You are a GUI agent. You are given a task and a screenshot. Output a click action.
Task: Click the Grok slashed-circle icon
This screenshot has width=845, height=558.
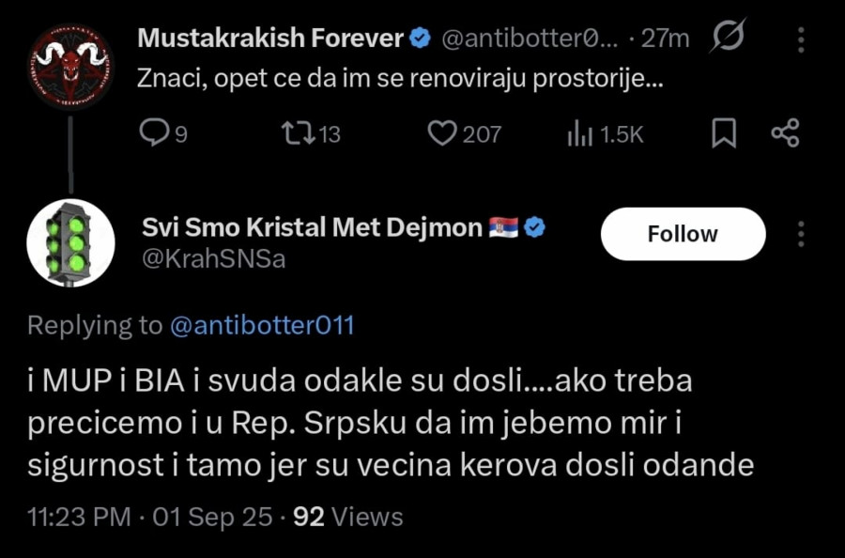[x=728, y=39]
